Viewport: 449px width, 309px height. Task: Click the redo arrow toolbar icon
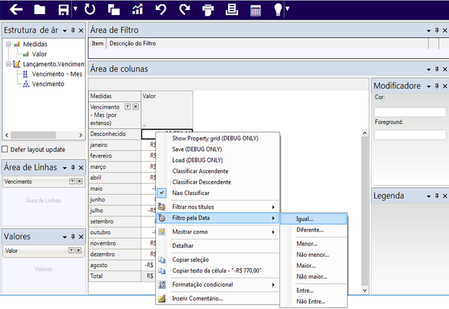point(185,10)
